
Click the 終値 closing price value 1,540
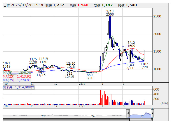(131, 5)
